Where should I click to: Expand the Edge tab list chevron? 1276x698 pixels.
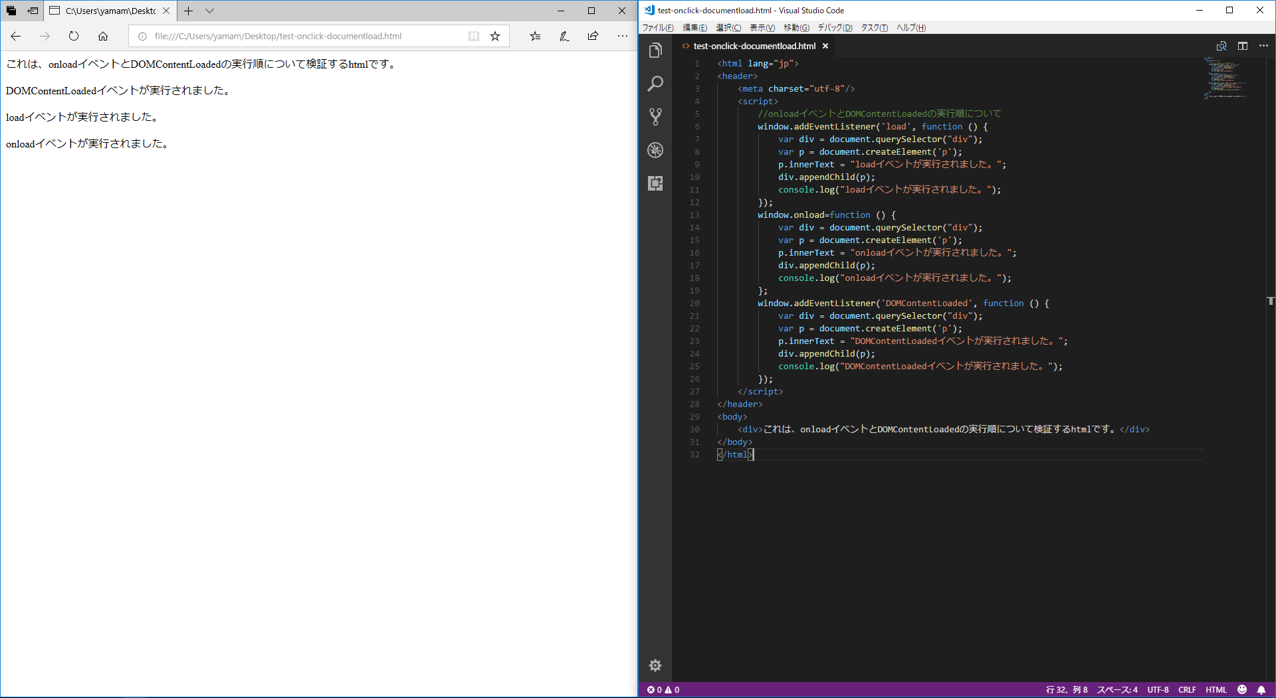pyautogui.click(x=210, y=11)
